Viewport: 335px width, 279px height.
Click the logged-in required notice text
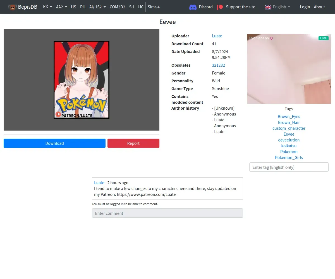pos(125,204)
